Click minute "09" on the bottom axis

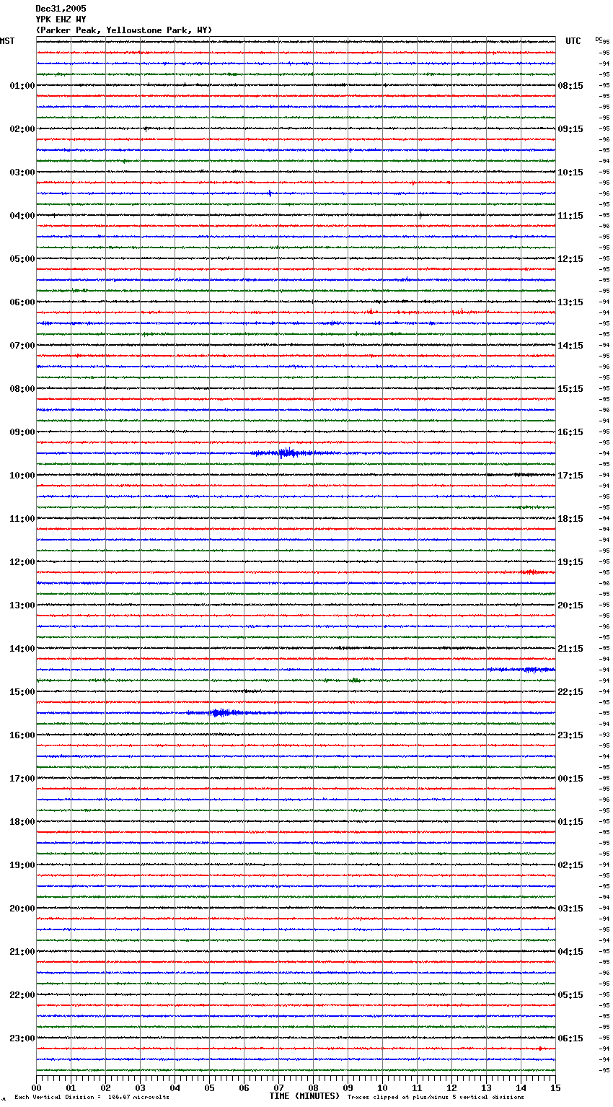coord(348,1088)
